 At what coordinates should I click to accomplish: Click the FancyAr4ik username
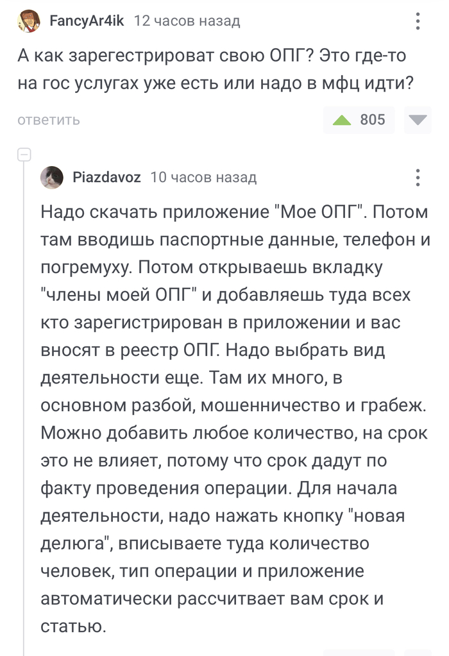(86, 22)
